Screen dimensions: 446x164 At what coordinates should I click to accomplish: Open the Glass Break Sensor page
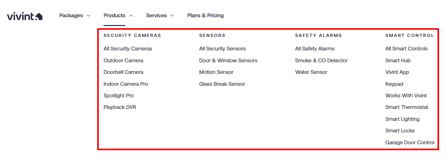point(222,84)
